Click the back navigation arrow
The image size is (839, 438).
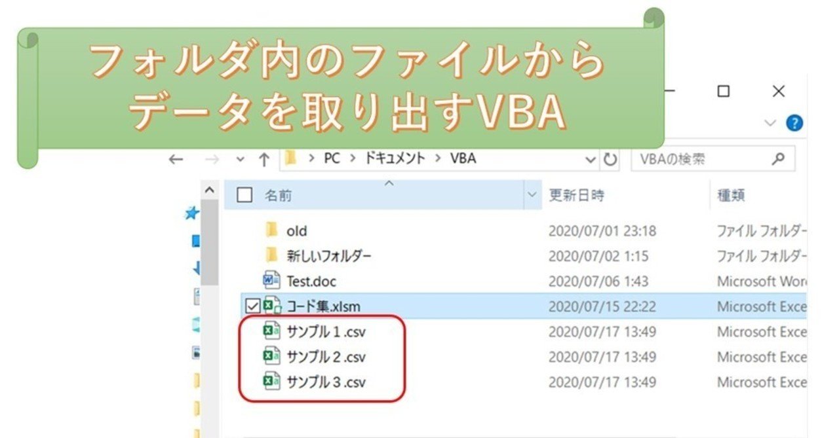coord(174,158)
